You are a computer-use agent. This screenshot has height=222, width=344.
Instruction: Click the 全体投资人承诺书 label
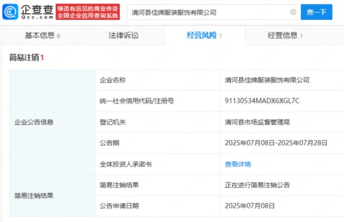tap(126, 164)
